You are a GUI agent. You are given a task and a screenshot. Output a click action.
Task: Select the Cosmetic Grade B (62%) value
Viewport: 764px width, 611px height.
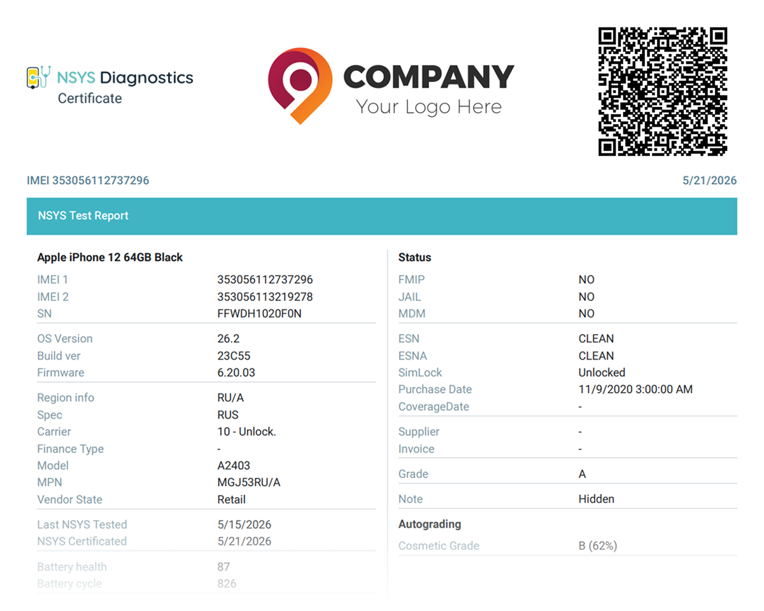tap(598, 545)
